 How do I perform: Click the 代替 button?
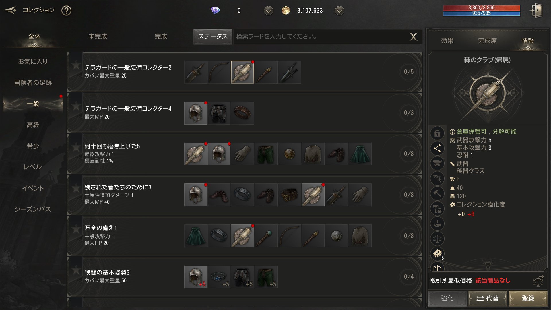point(488,298)
